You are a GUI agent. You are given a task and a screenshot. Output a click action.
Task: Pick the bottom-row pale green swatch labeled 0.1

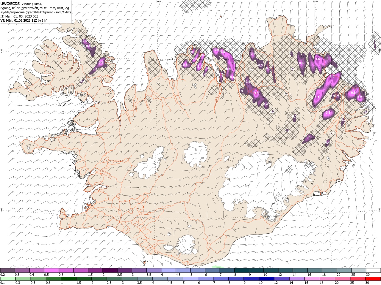(x=8, y=279)
